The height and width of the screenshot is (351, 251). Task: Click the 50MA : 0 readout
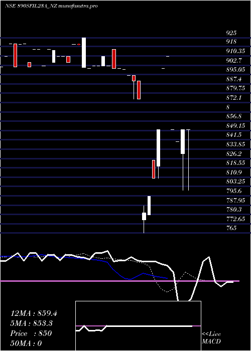tap(26, 343)
